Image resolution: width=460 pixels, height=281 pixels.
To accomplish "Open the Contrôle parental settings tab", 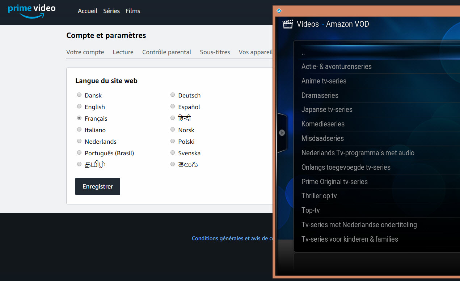I will [166, 52].
